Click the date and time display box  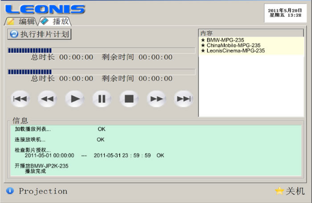pyautogui.click(x=286, y=13)
